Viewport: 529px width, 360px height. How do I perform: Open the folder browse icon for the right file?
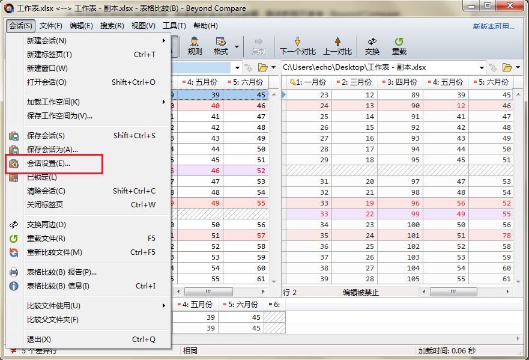coord(507,68)
